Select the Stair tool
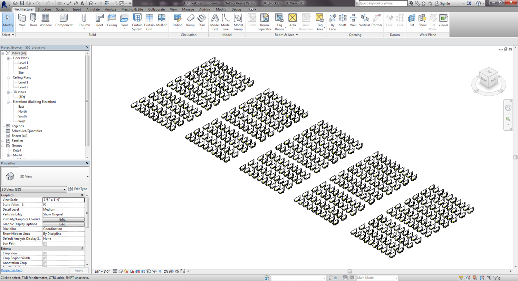The width and height of the screenshot is (518, 281). click(x=202, y=21)
